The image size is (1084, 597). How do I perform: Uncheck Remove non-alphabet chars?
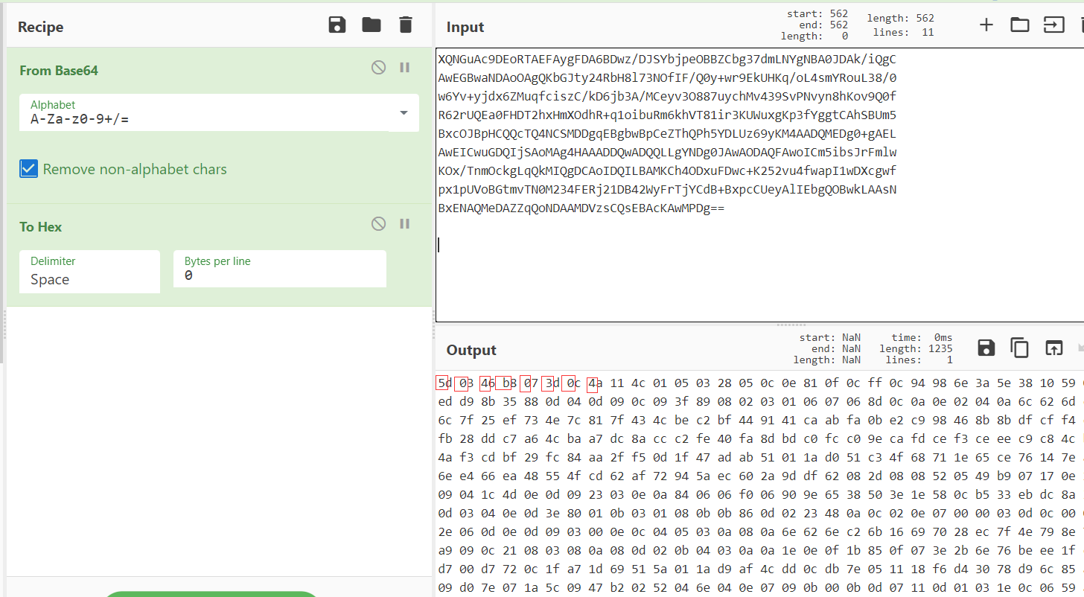[x=28, y=169]
